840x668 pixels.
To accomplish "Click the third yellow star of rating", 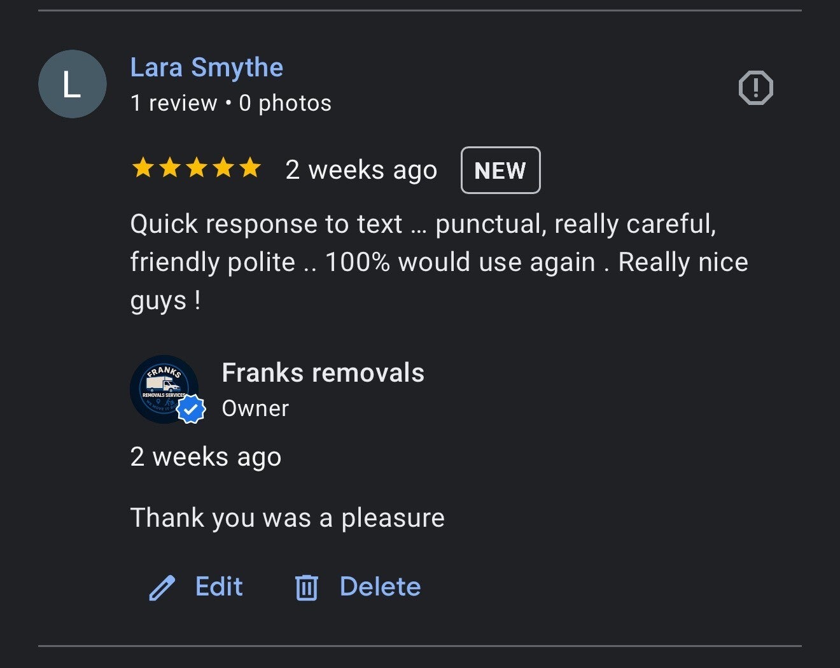I will [196, 168].
